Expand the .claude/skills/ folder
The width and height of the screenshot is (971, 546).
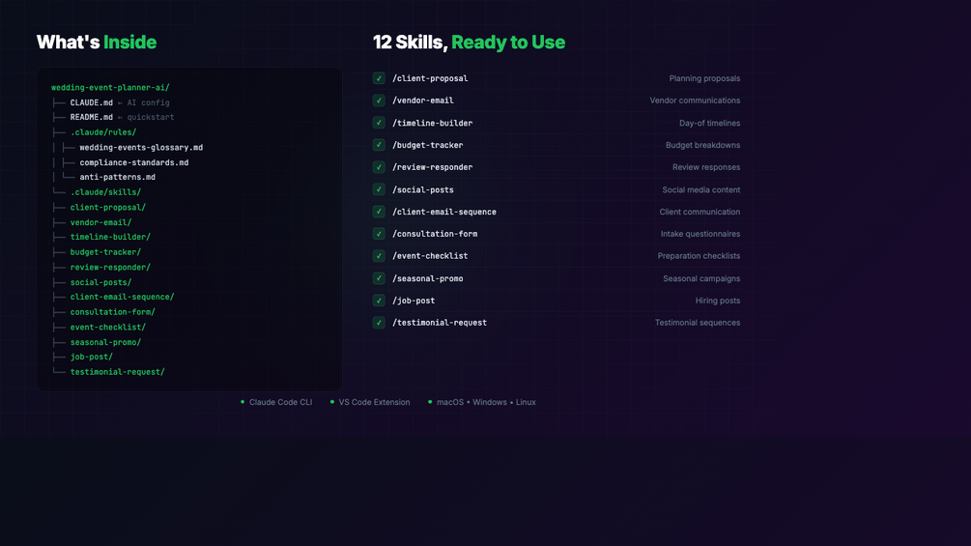click(105, 192)
